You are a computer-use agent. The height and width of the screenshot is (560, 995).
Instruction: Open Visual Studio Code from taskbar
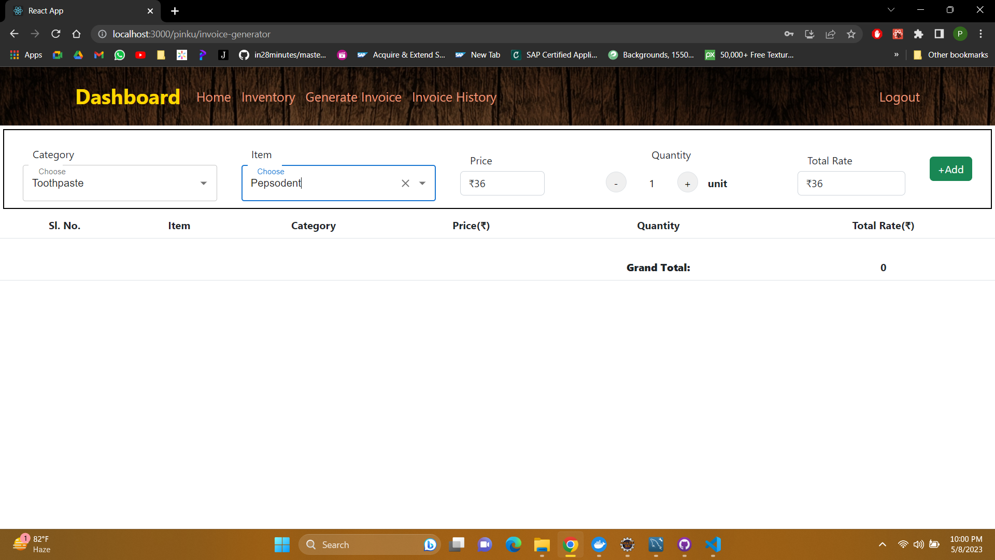(713, 545)
